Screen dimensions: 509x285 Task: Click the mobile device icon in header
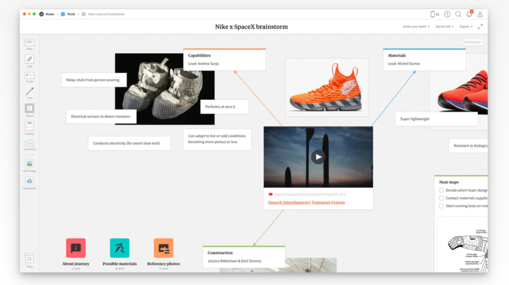[432, 14]
